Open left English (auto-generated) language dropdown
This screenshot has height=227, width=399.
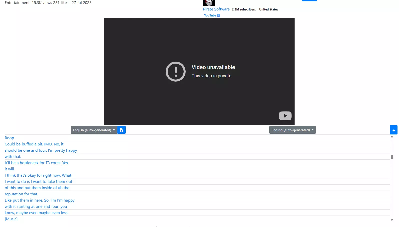pyautogui.click(x=94, y=130)
